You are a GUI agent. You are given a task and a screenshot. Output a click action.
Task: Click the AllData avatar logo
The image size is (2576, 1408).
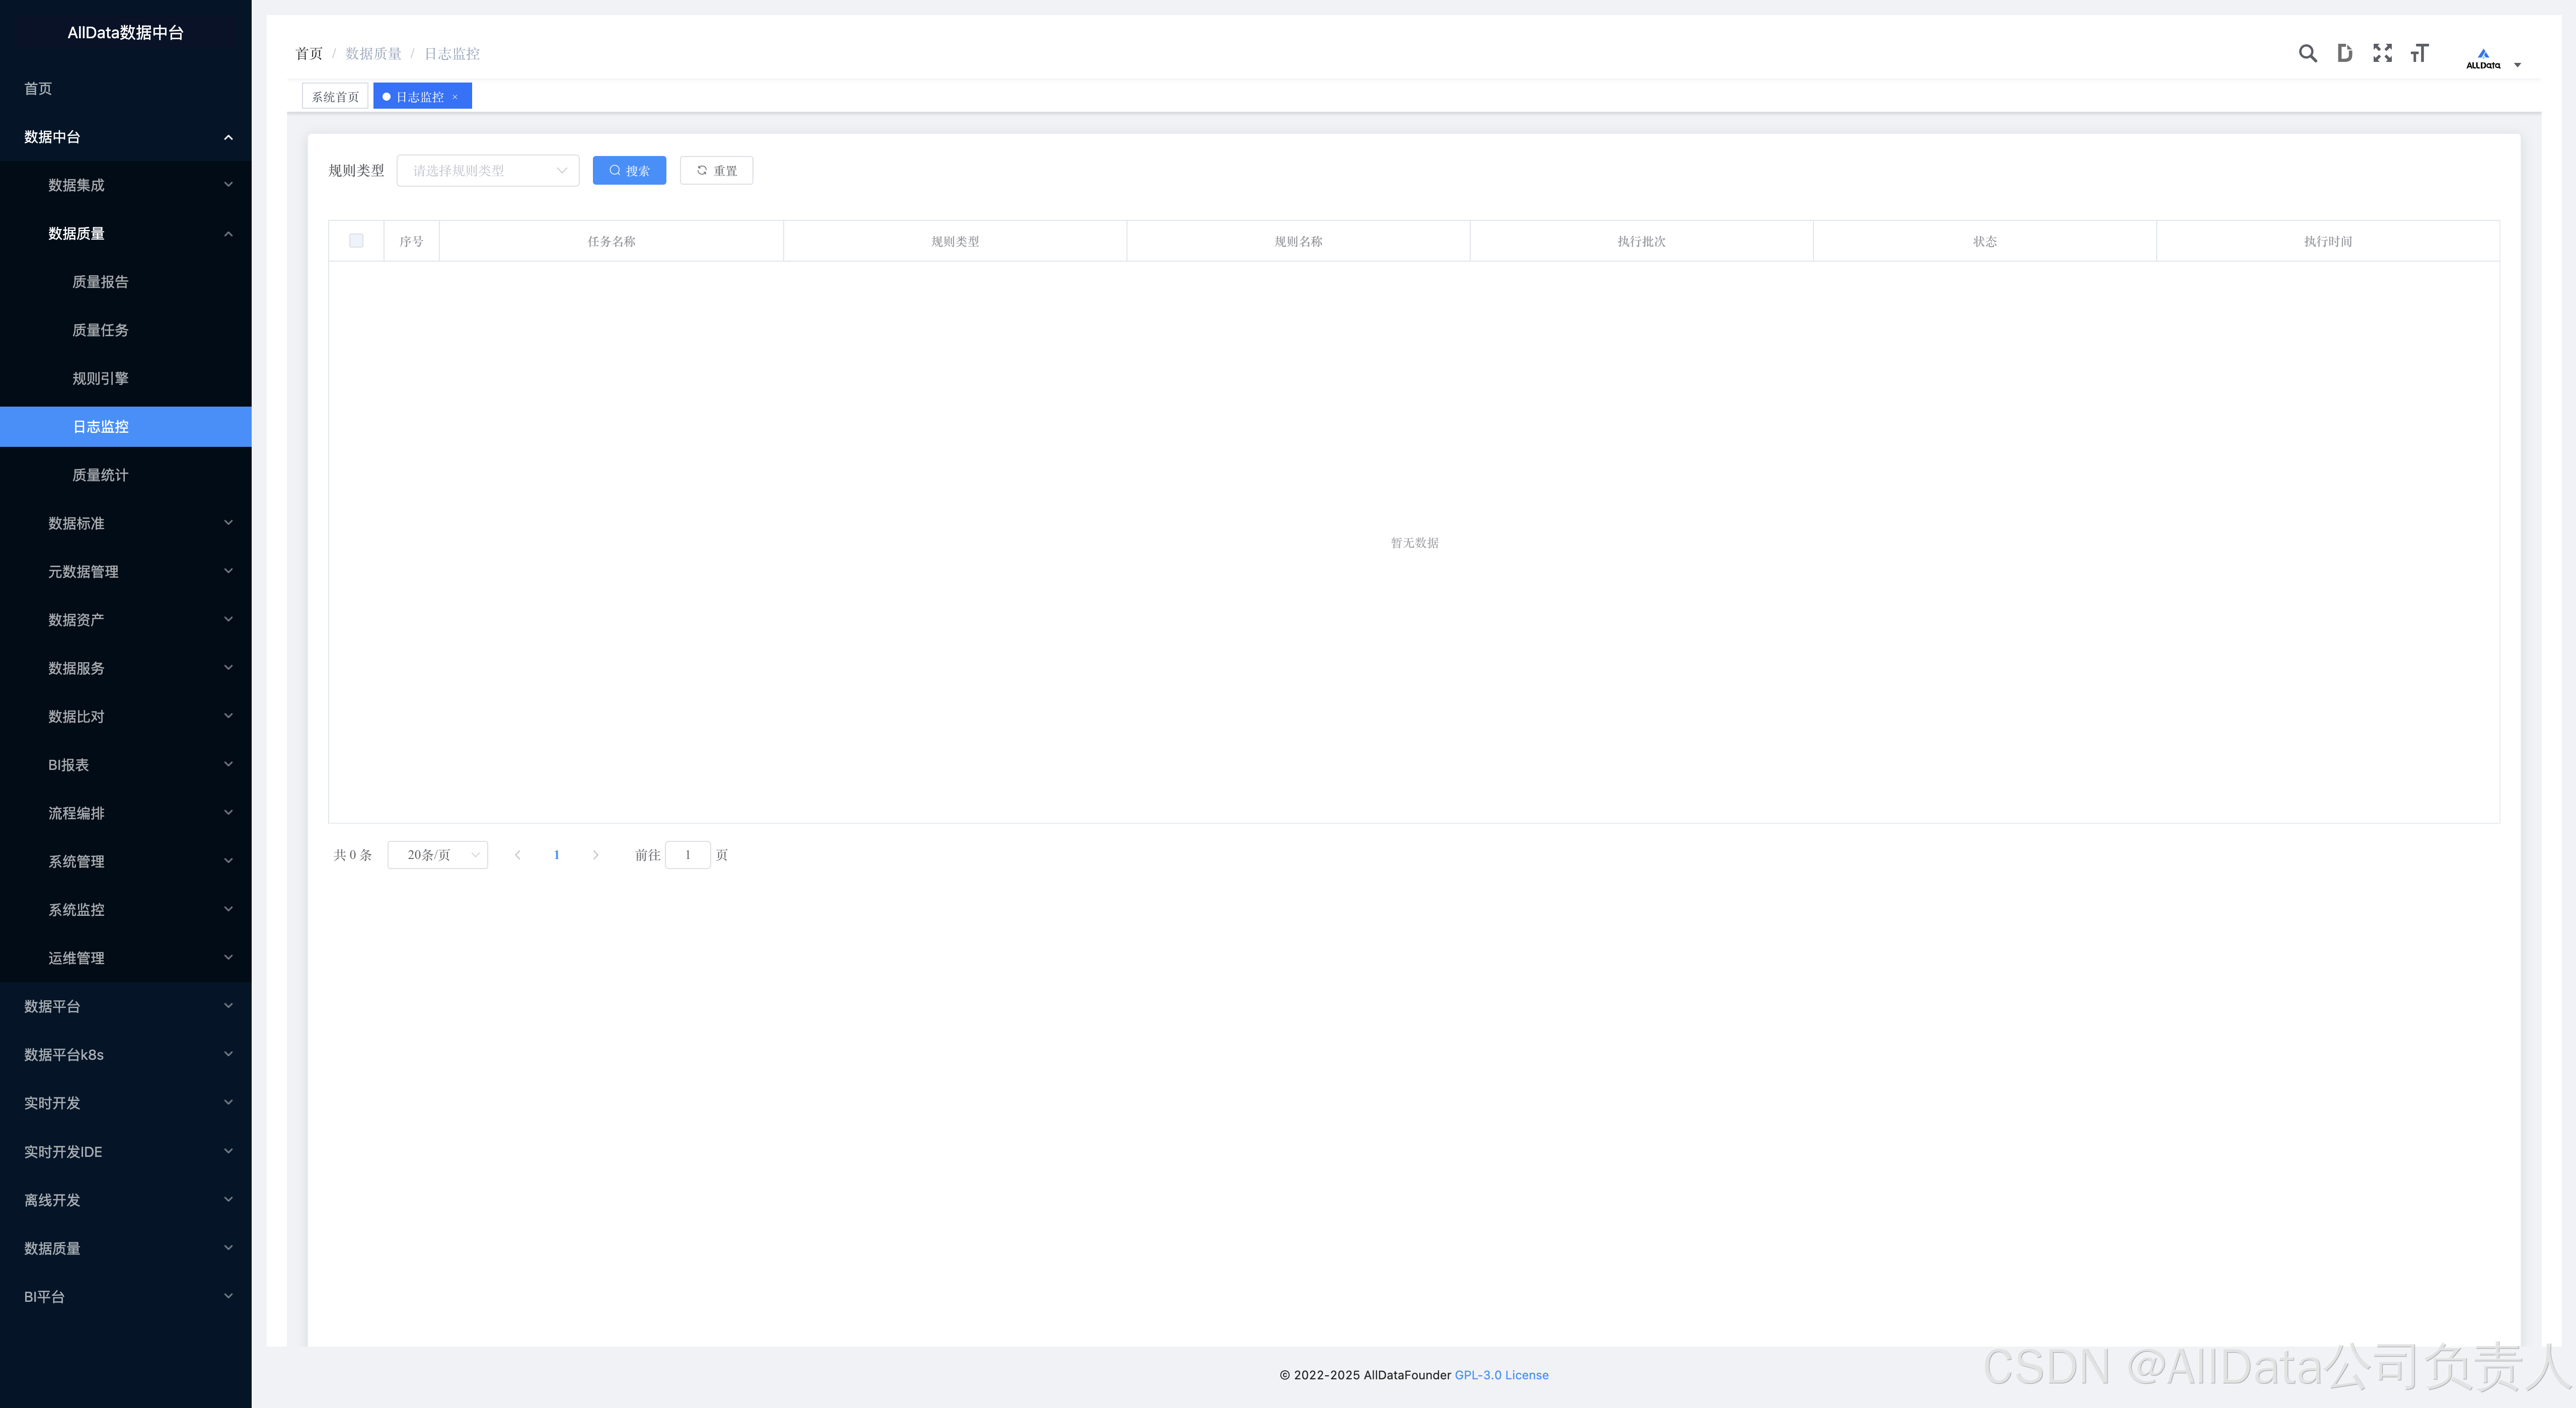2483,58
